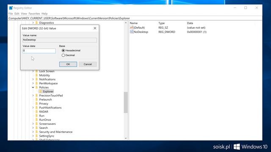Image resolution: width=271 pixels, height=152 pixels.
Task: Expand the PenWorkspace tree node
Action: point(33,84)
